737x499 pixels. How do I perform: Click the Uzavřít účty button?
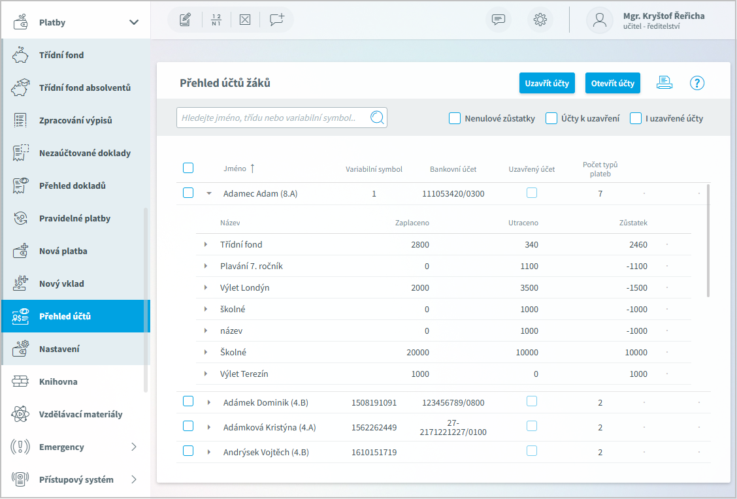(547, 83)
